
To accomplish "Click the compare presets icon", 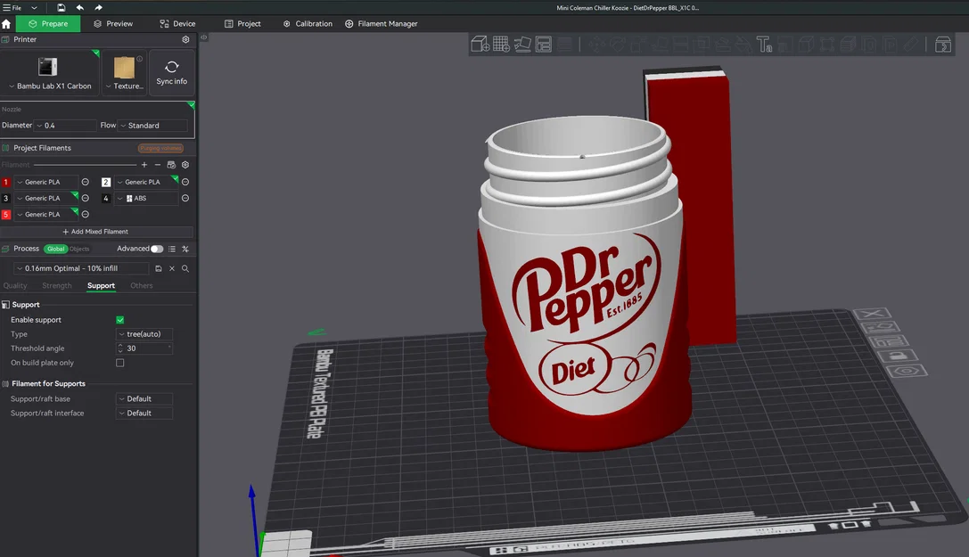I will (185, 249).
